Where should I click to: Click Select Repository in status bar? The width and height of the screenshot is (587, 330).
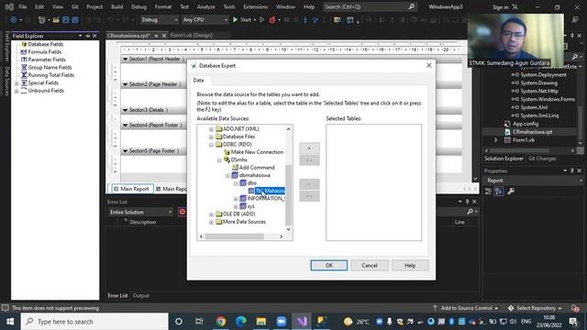(x=536, y=308)
